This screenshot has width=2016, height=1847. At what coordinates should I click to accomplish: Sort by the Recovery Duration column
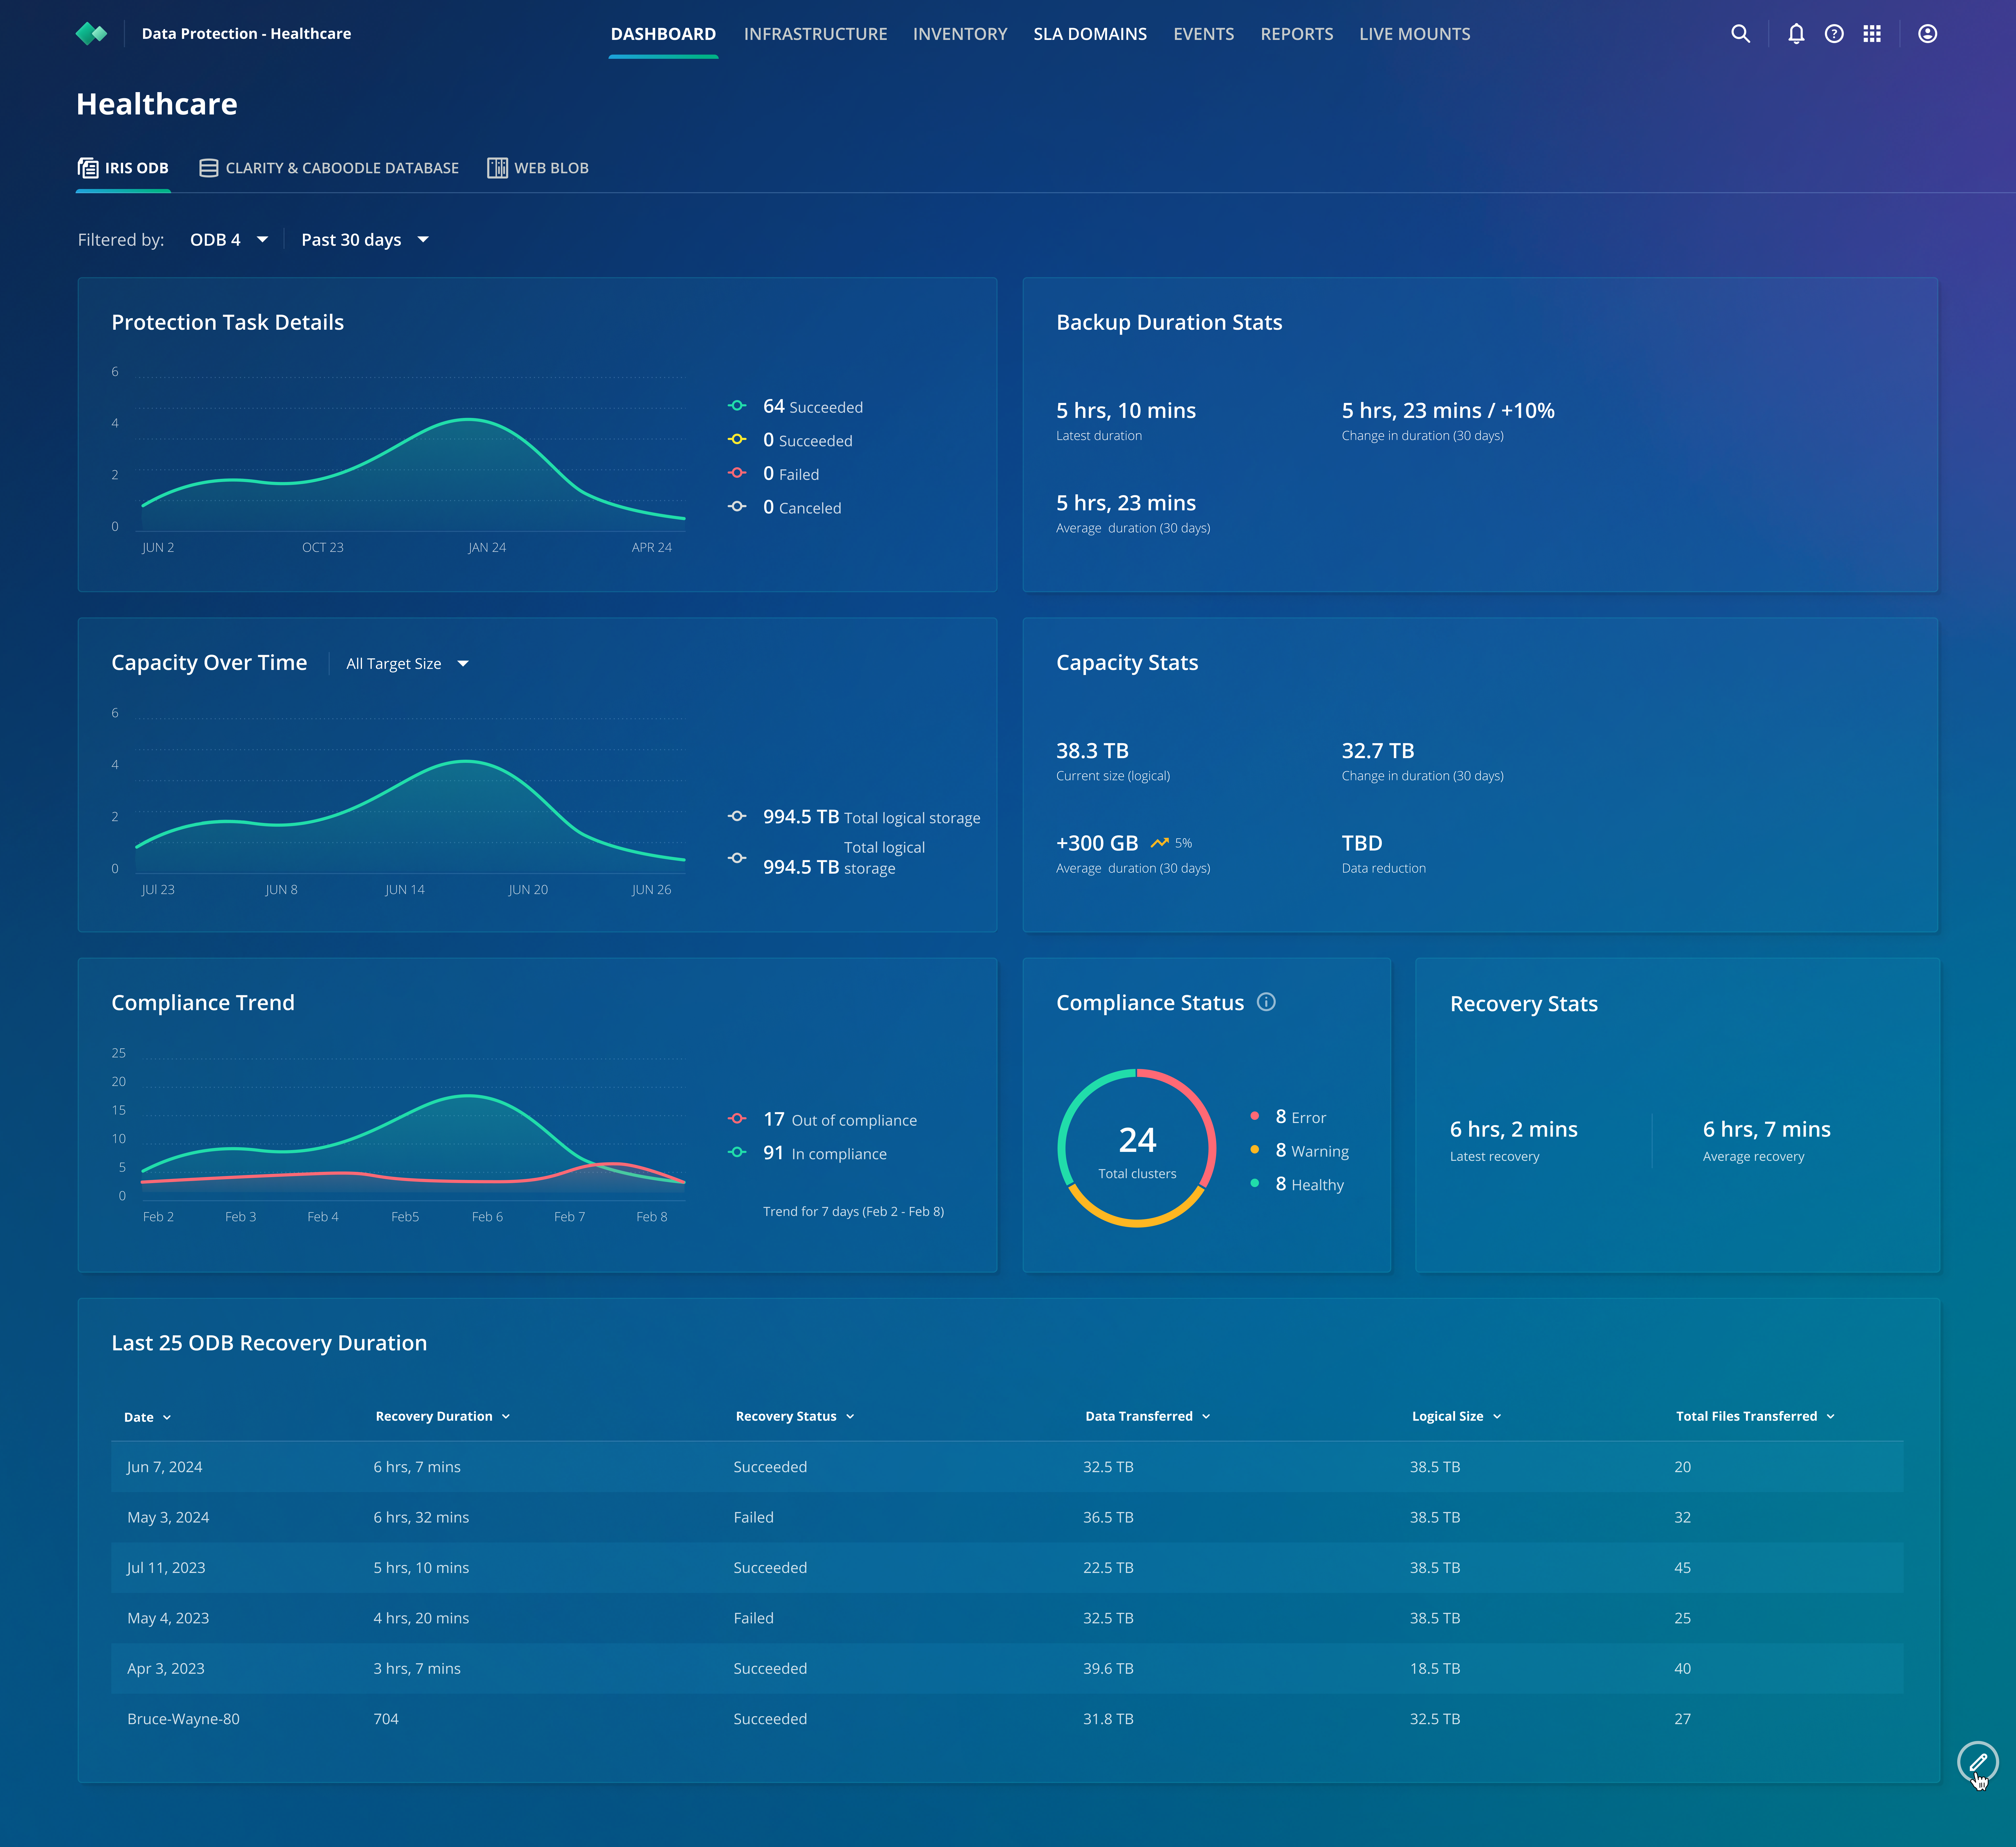(x=443, y=1416)
